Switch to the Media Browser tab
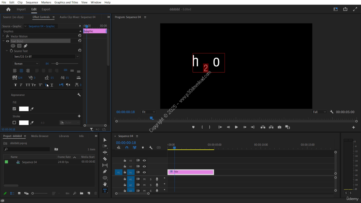 coord(40,136)
